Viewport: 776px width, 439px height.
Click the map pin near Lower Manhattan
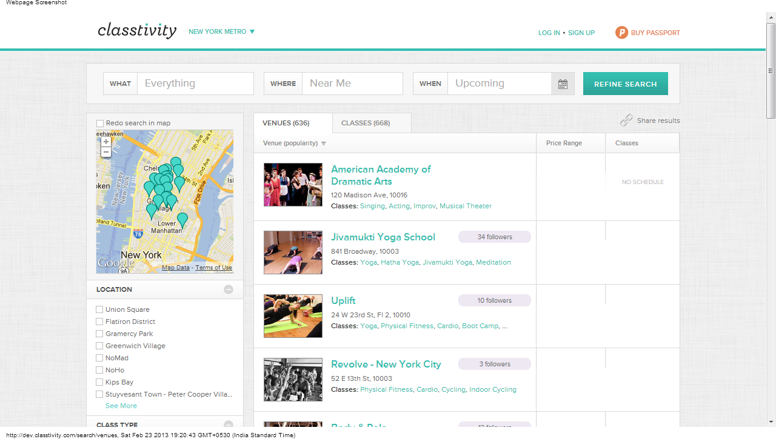[x=182, y=220]
